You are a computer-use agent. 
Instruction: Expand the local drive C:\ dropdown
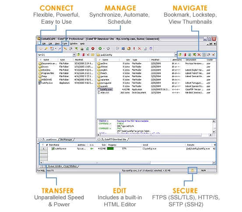point(74,55)
